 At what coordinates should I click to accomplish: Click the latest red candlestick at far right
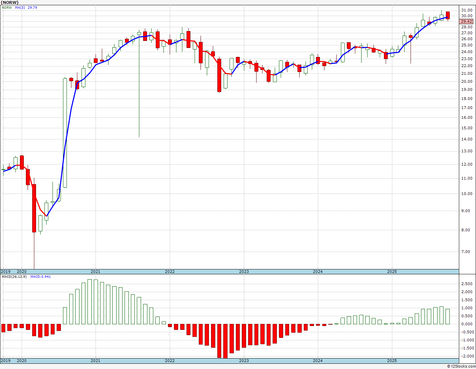[x=448, y=15]
